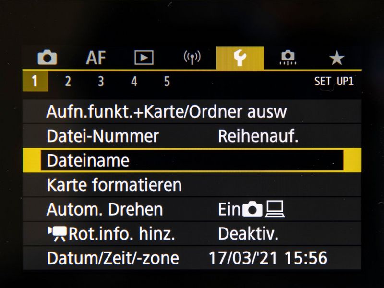Open the custom functions camera icon tab
This screenshot has width=384, height=288.
[288, 58]
